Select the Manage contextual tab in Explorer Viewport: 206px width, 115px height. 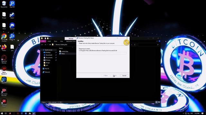click(x=71, y=38)
